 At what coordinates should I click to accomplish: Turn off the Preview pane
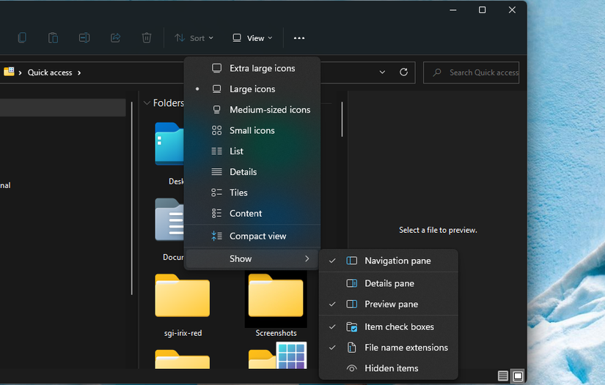click(391, 304)
